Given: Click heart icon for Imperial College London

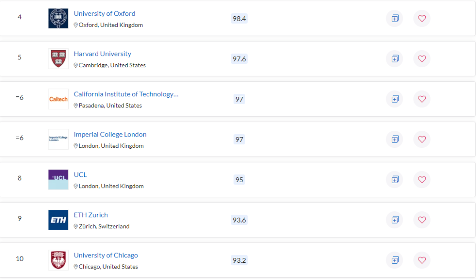Looking at the screenshot, I should tap(422, 139).
